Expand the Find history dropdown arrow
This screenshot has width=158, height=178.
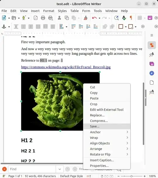point(60,169)
